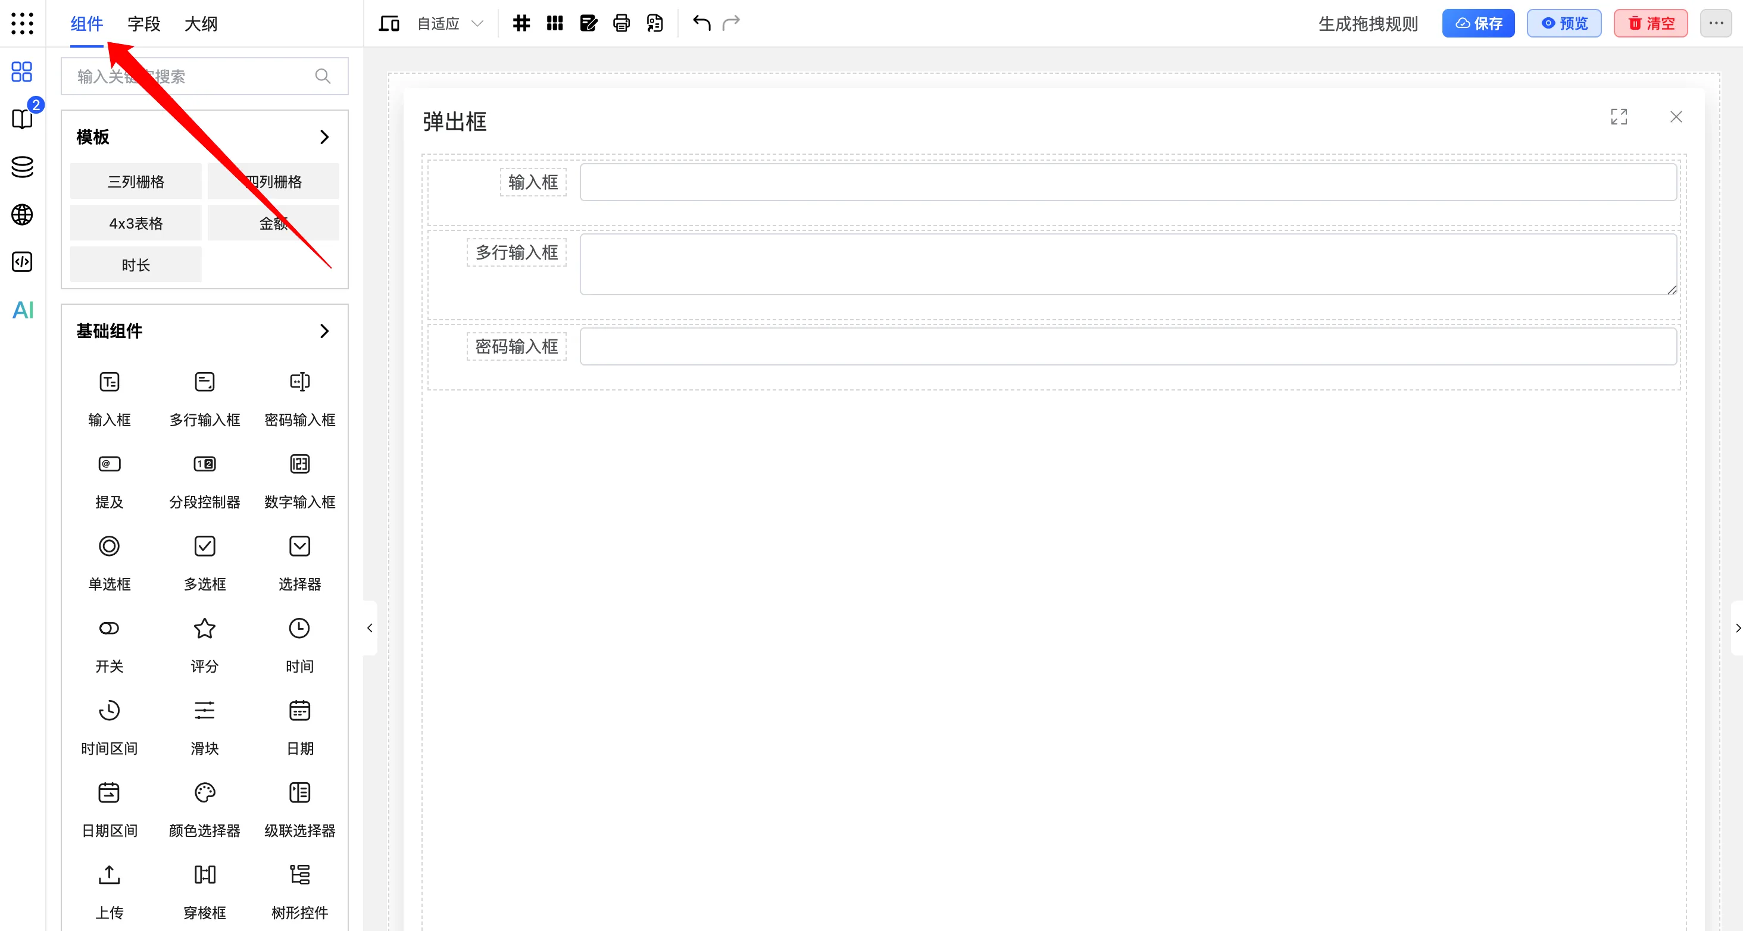Viewport: 1743px width, 931px height.
Task: Toggle the grid display icon in toolbar
Action: (x=521, y=23)
